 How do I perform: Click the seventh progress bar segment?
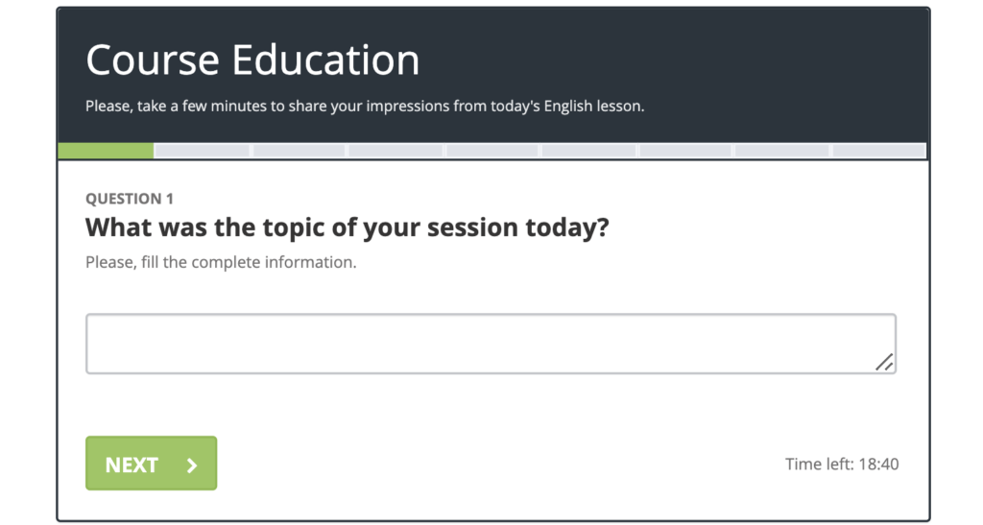(x=685, y=151)
